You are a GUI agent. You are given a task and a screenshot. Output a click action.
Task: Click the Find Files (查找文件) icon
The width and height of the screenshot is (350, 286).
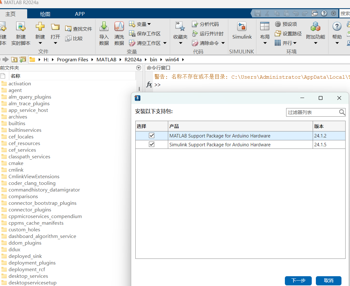68,29
